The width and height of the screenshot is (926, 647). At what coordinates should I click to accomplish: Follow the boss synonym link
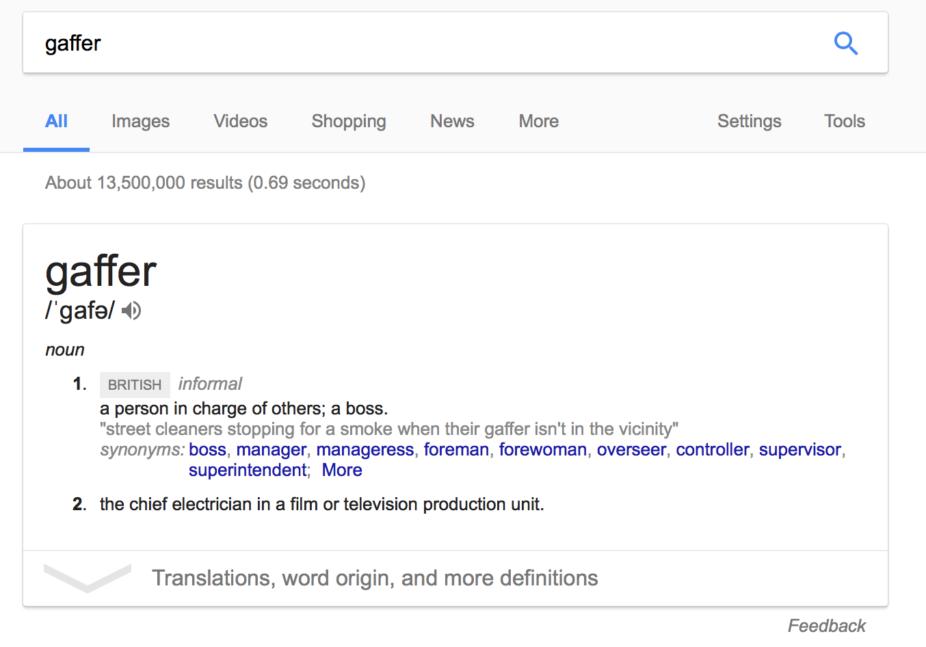[x=207, y=449]
